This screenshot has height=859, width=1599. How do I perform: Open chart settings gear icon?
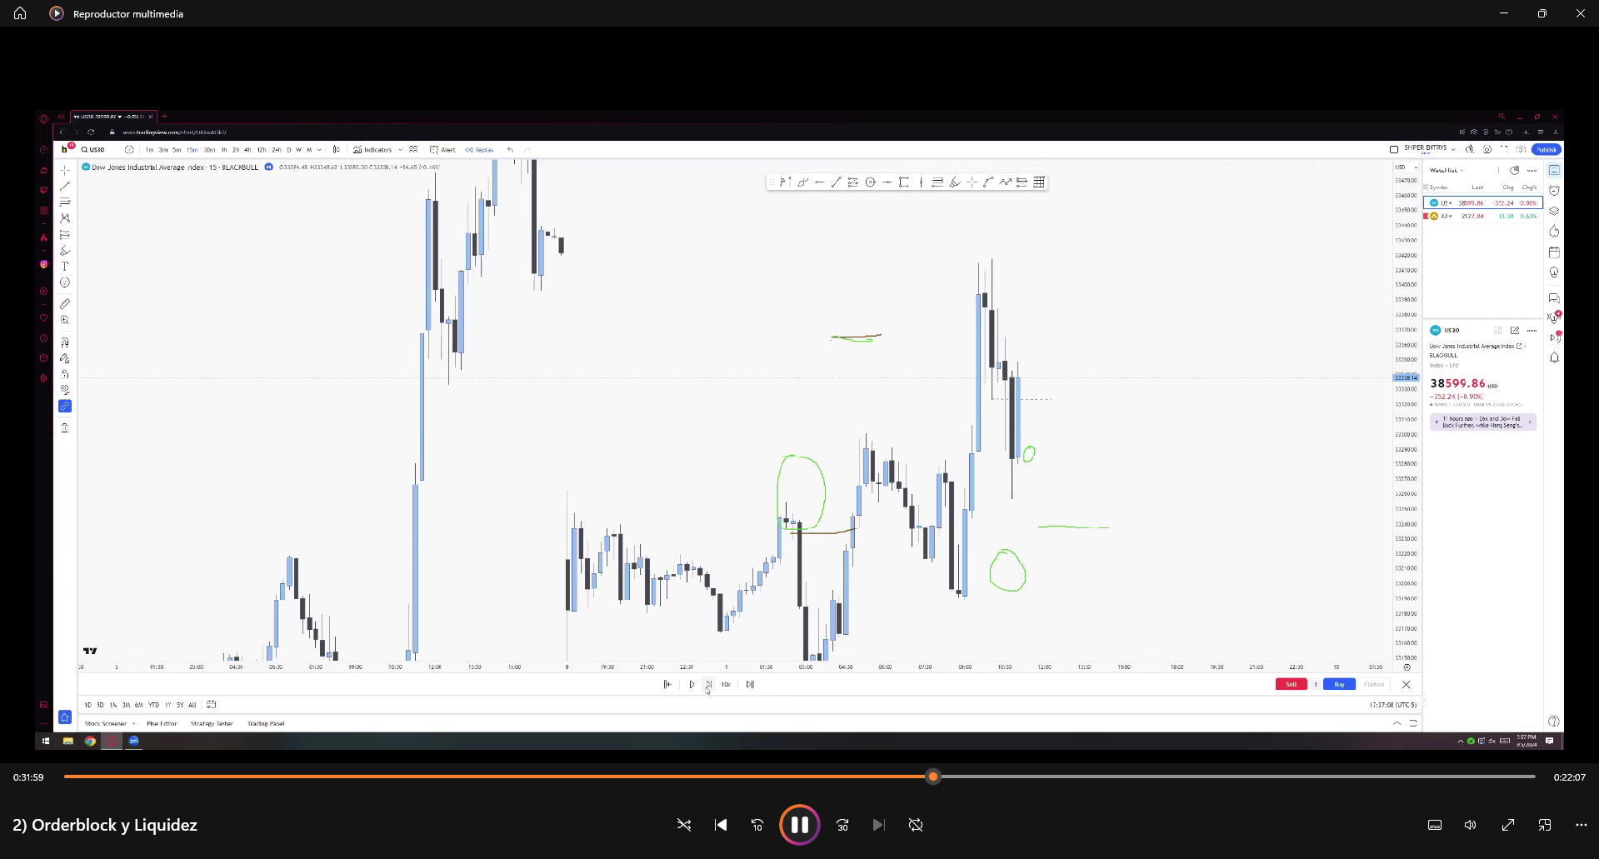1487,150
